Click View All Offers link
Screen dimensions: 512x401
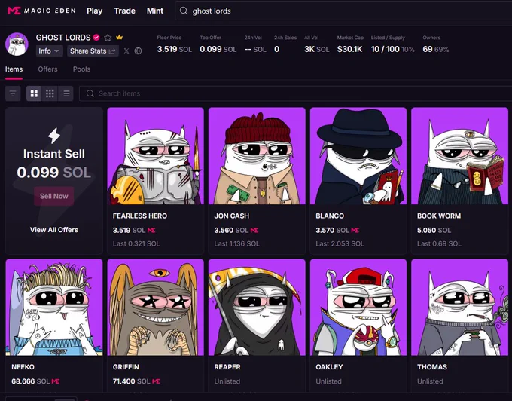[54, 230]
